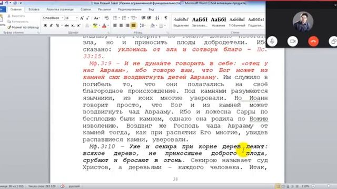Undo the last action

tap(7, 3)
